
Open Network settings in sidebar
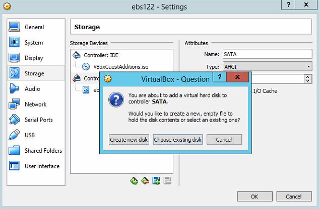pos(35,104)
